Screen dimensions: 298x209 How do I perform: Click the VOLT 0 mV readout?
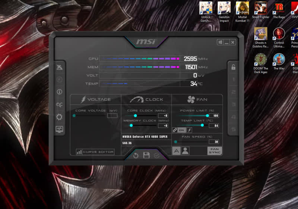pos(195,75)
